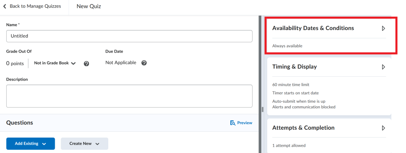This screenshot has height=153, width=406.
Task: Open the Not in Grade Book dropdown
Action: [x=55, y=63]
